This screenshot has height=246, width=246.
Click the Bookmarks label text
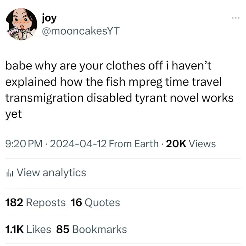[x=99, y=229]
